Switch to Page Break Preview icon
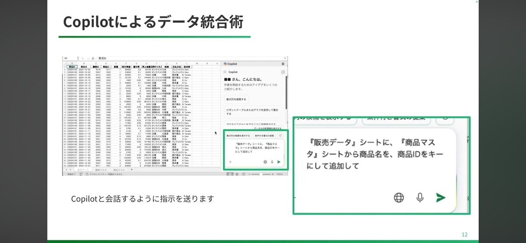Image resolution: width=526 pixels, height=243 pixels. point(243,174)
